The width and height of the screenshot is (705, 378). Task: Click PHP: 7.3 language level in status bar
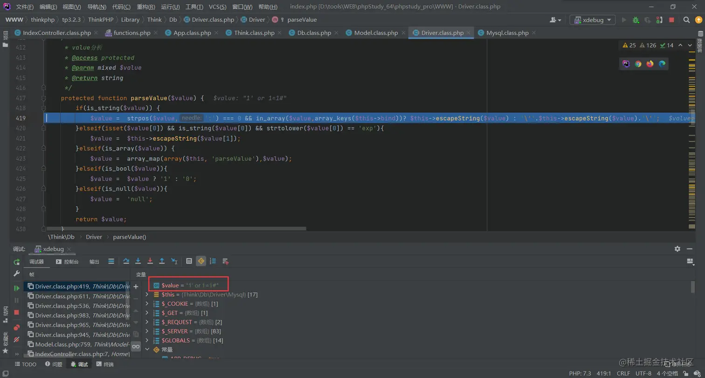click(580, 373)
